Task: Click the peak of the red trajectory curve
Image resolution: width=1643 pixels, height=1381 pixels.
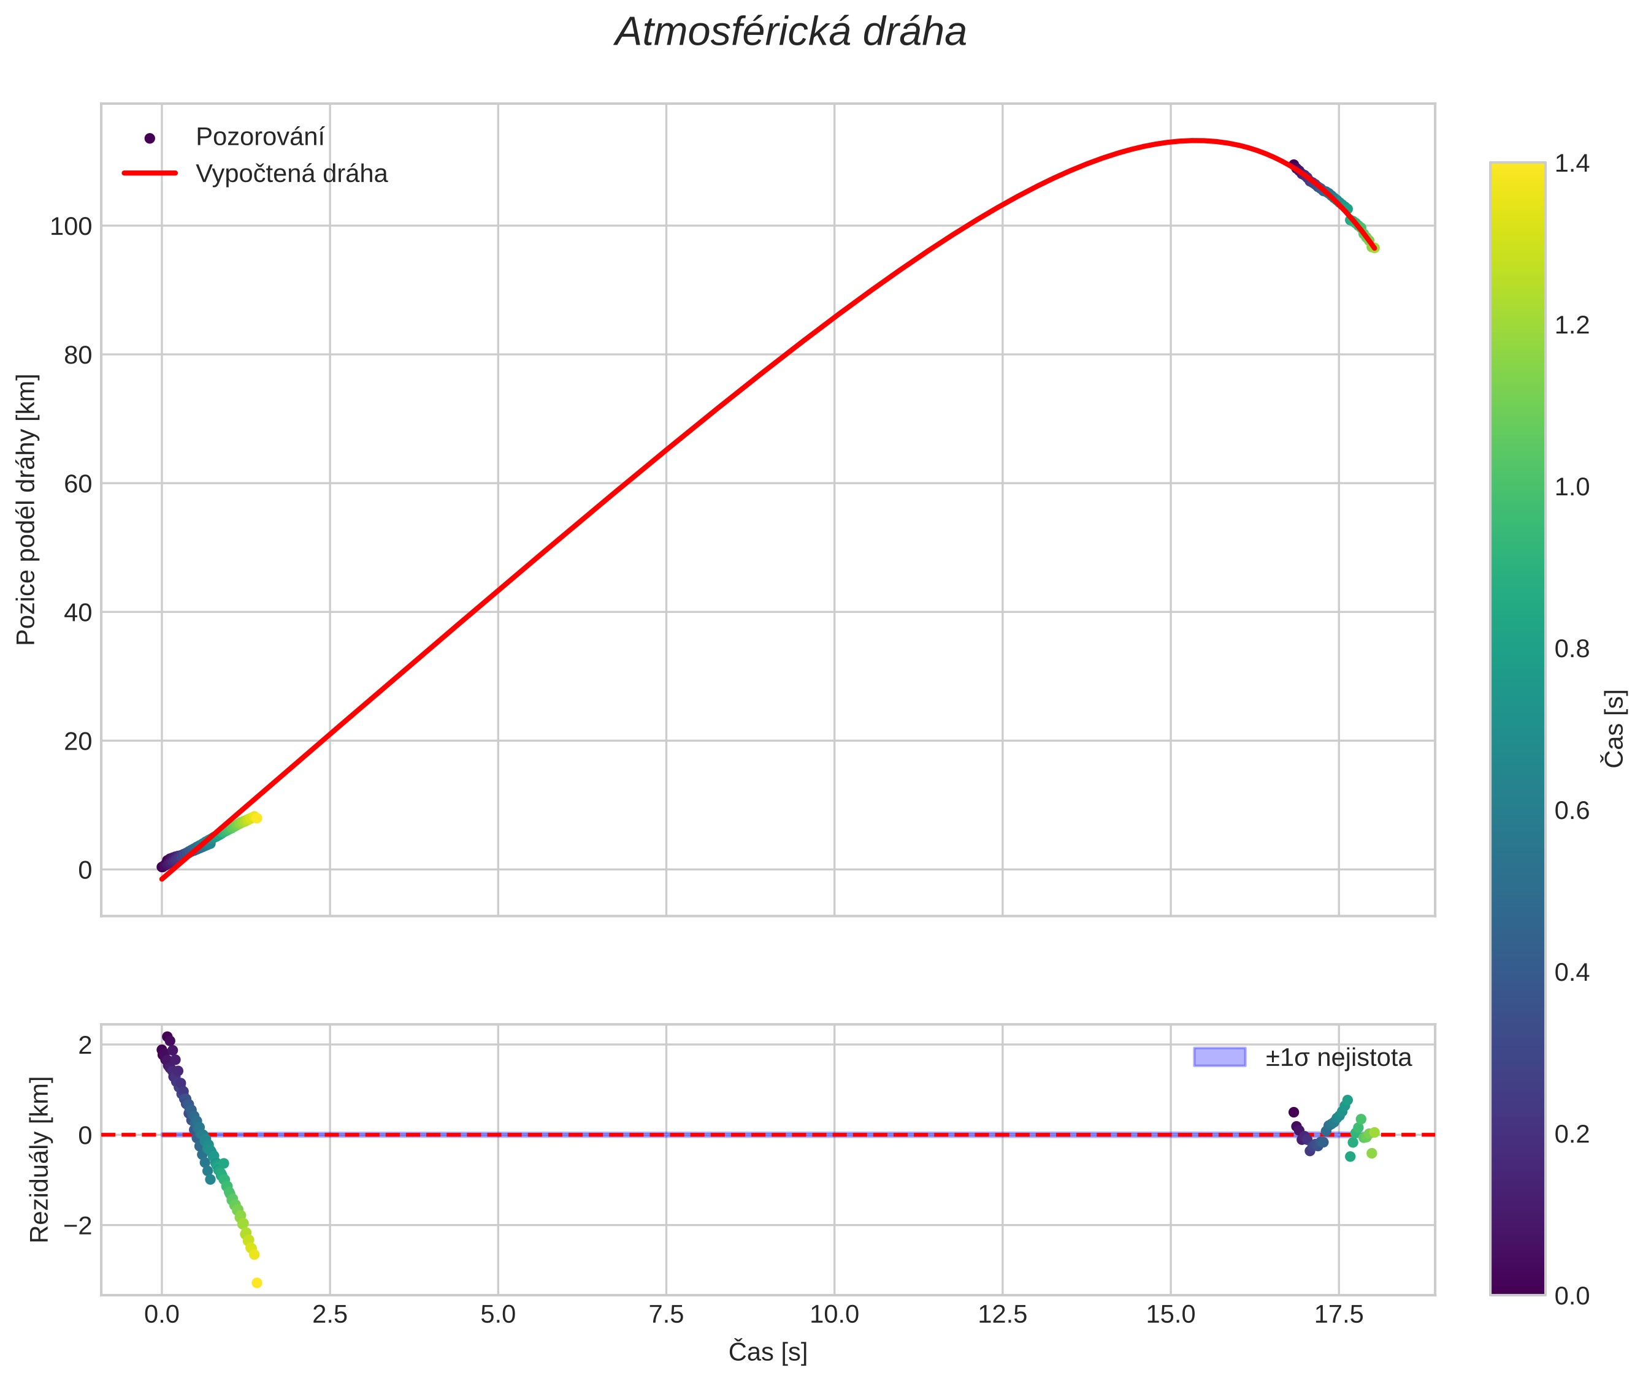Action: tap(1195, 141)
